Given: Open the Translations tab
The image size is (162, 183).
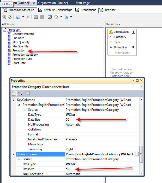Looking at the screenshot, I should tap(86, 10).
